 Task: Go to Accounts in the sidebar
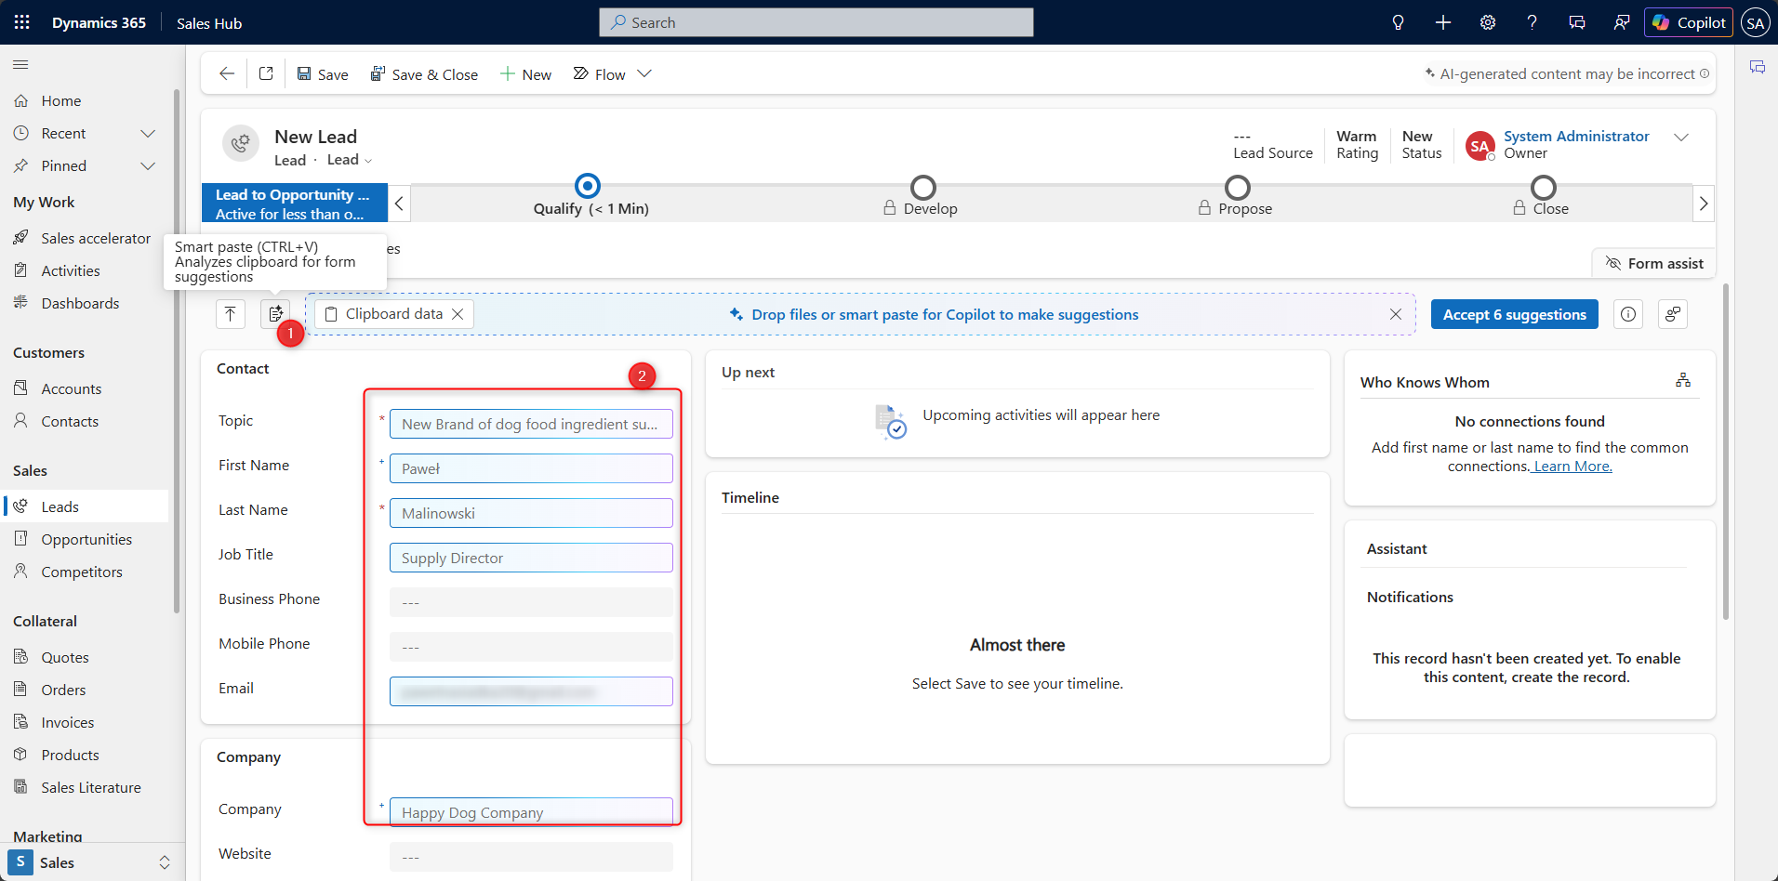click(72, 389)
